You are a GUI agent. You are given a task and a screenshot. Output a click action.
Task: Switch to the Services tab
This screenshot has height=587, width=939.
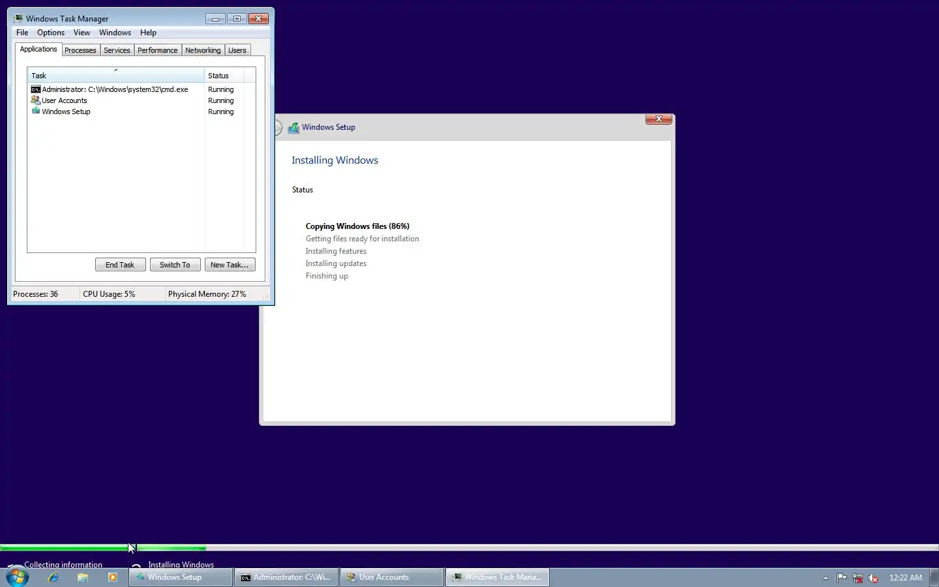117,50
